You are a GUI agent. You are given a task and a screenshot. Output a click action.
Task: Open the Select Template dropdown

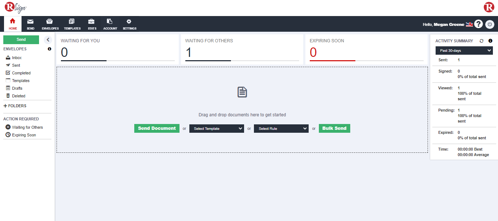216,128
